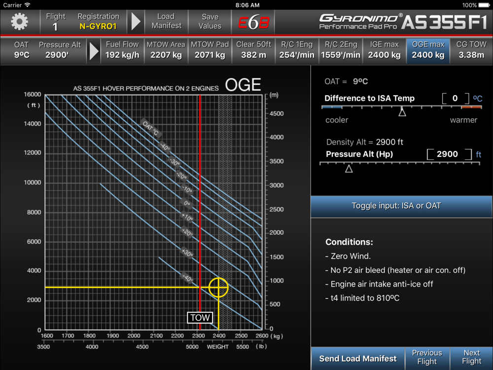Tap the arrow next to Pressure Alt
Screen dimensions: 493x370
(x=94, y=51)
